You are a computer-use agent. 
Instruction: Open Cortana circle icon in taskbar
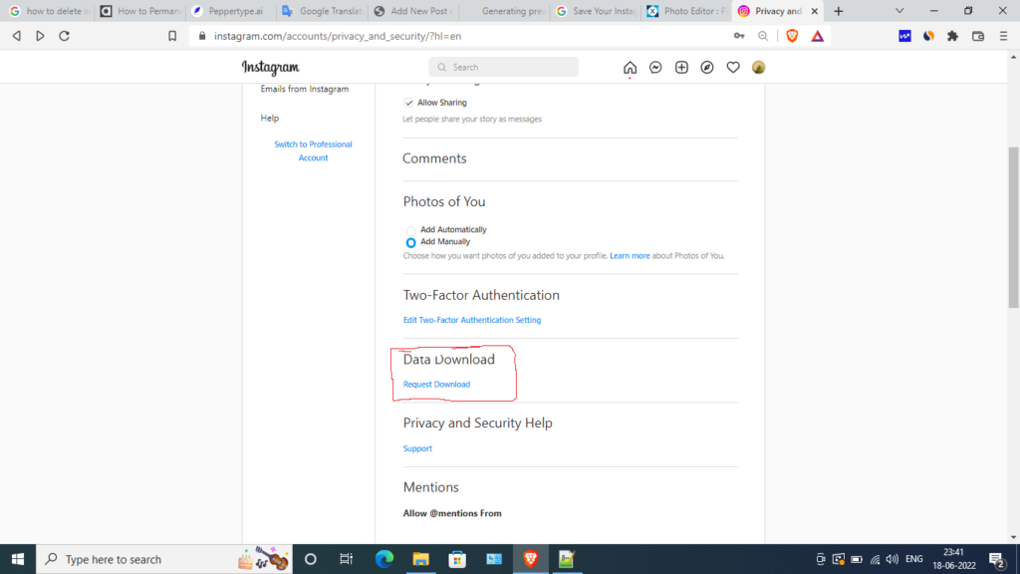311,559
